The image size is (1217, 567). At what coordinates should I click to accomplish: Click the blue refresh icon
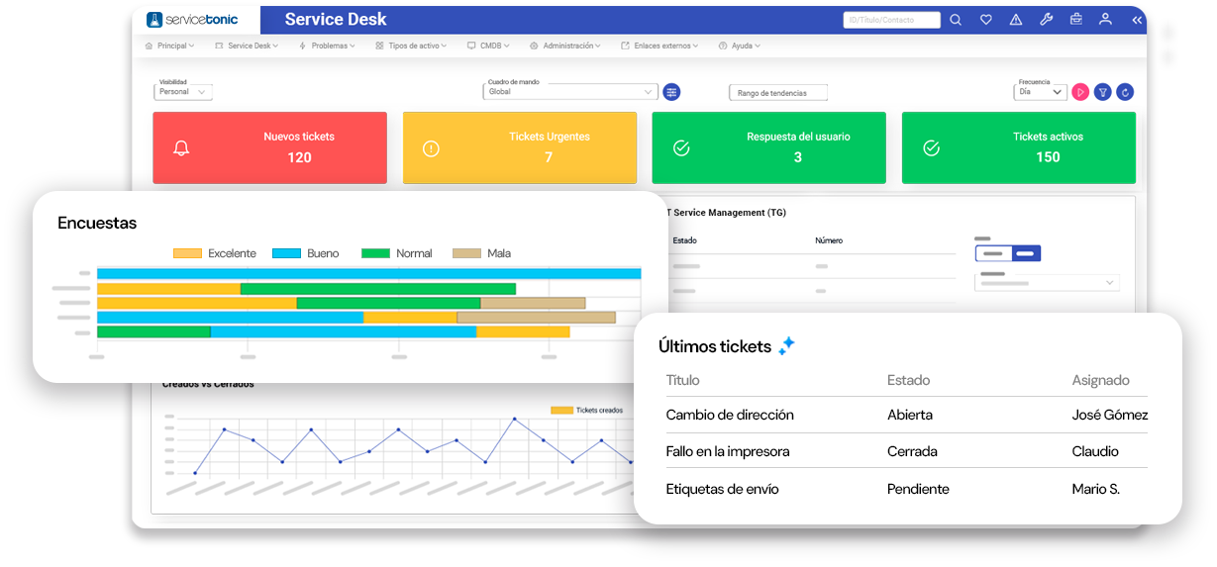[x=1125, y=92]
